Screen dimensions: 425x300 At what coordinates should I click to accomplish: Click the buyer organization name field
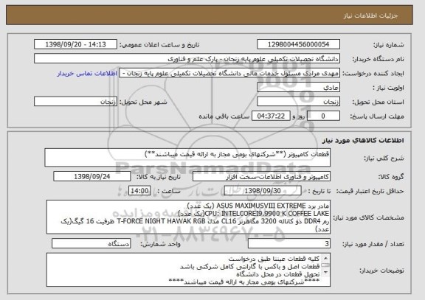tap(187, 59)
